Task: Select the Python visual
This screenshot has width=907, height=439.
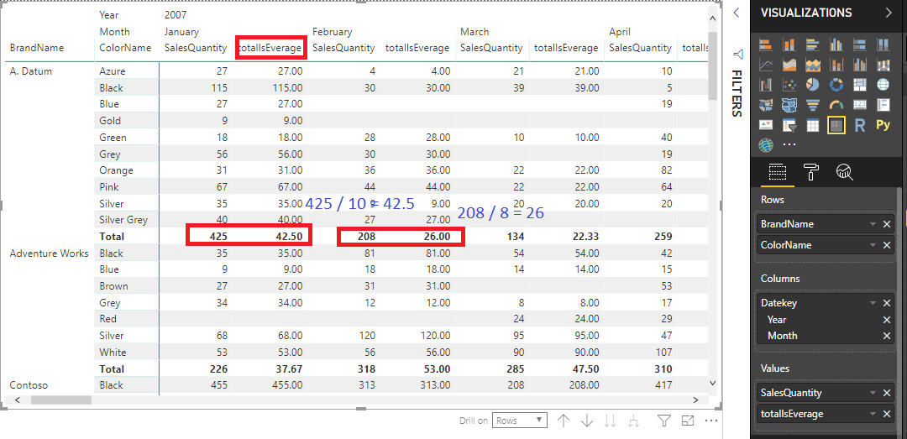Action: [x=883, y=125]
